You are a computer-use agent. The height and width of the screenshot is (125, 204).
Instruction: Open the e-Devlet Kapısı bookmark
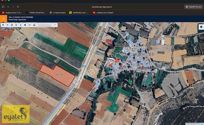coord(57,13)
